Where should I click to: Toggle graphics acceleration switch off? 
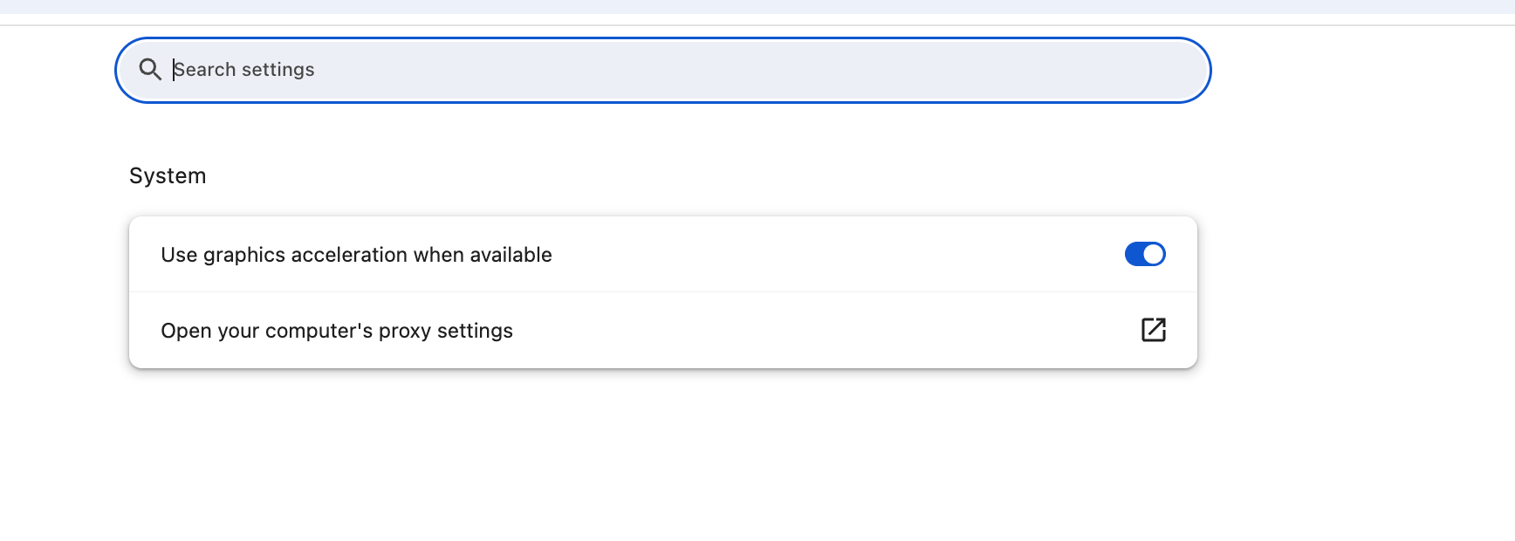[1145, 254]
